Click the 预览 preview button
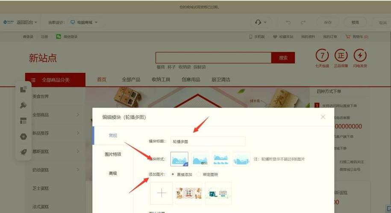 coord(355,22)
